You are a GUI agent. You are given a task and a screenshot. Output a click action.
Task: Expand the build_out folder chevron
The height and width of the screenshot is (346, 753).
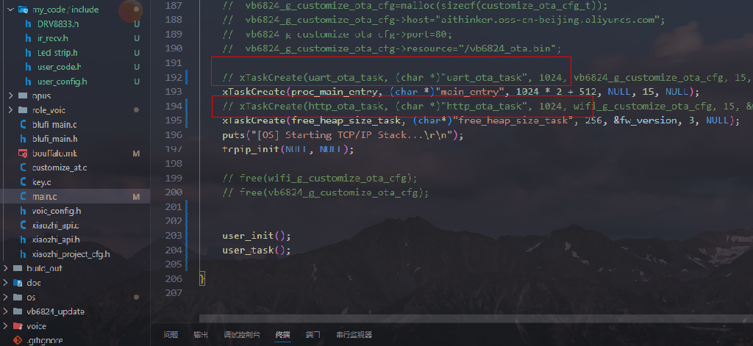pyautogui.click(x=5, y=268)
